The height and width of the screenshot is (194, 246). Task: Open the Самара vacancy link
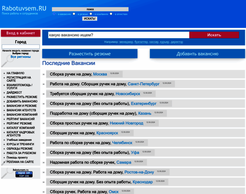(x=124, y=162)
